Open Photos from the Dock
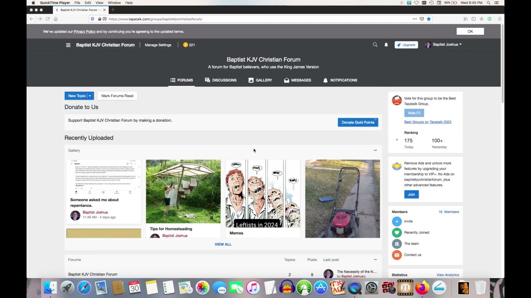This screenshot has height=298, width=531. click(x=202, y=288)
